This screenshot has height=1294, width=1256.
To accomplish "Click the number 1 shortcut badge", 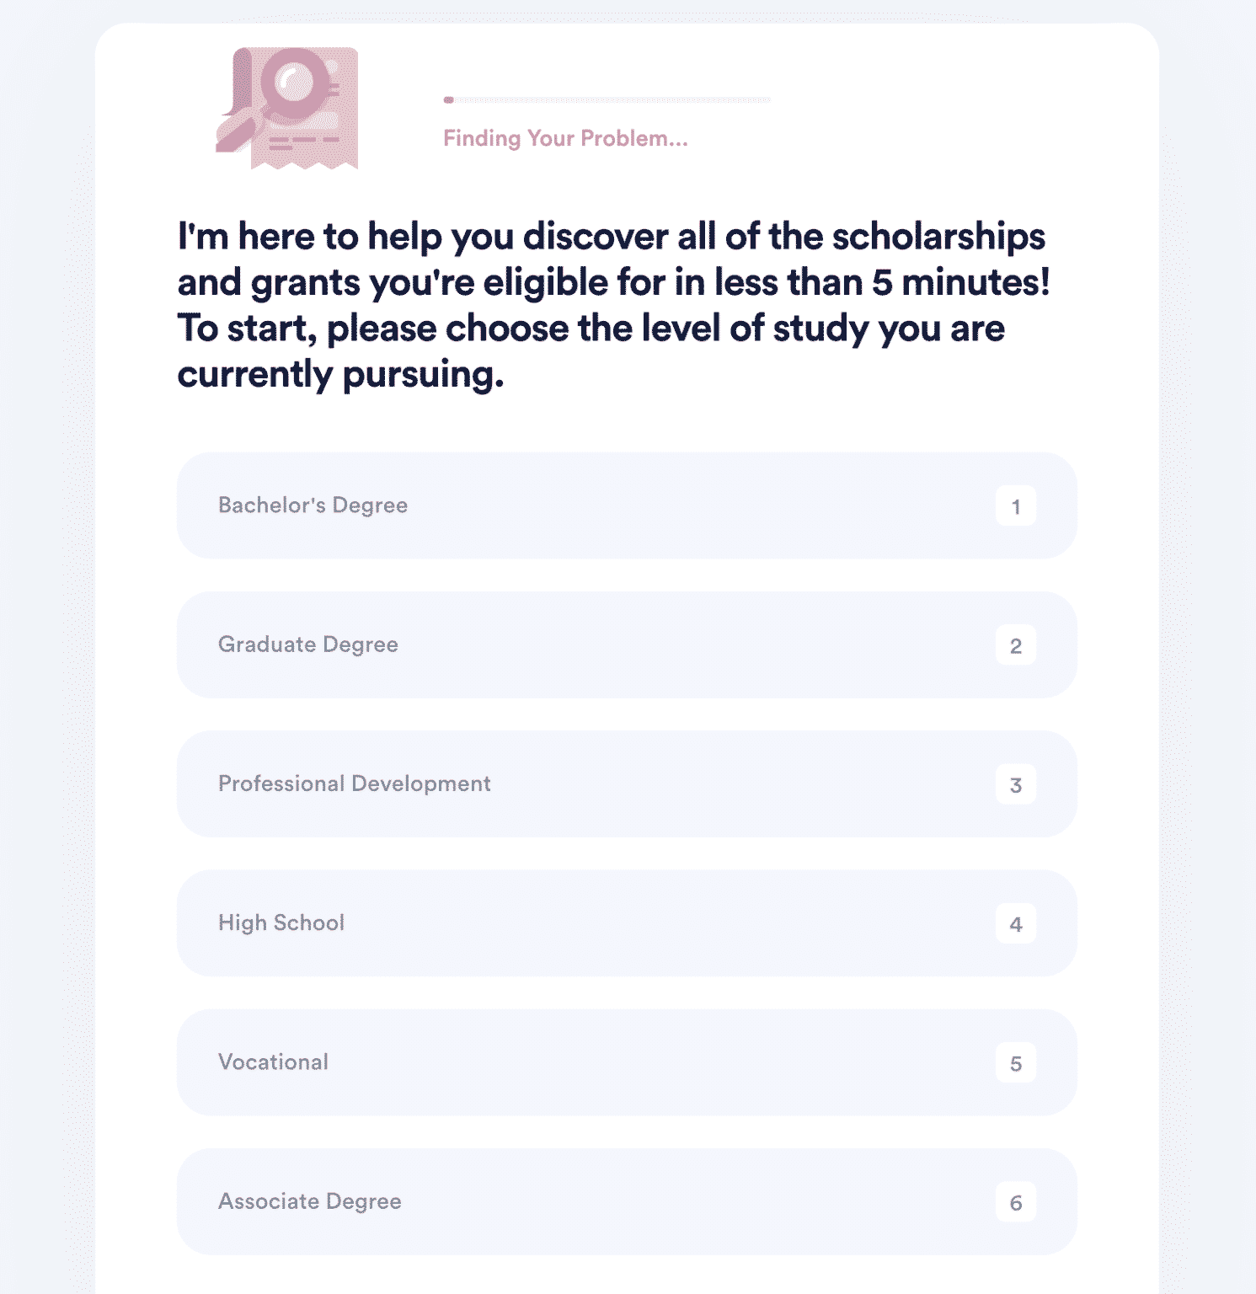I will [1015, 506].
